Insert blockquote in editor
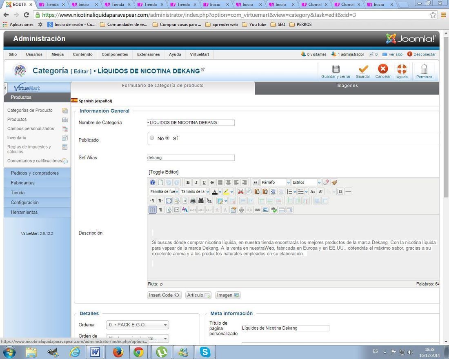The height and width of the screenshot is (359, 449). 256,182
